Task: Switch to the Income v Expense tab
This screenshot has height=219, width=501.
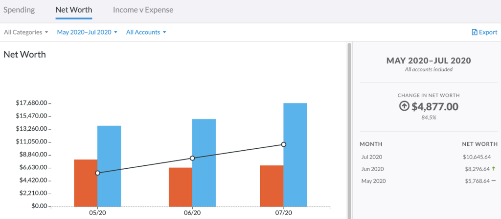Action: tap(143, 10)
